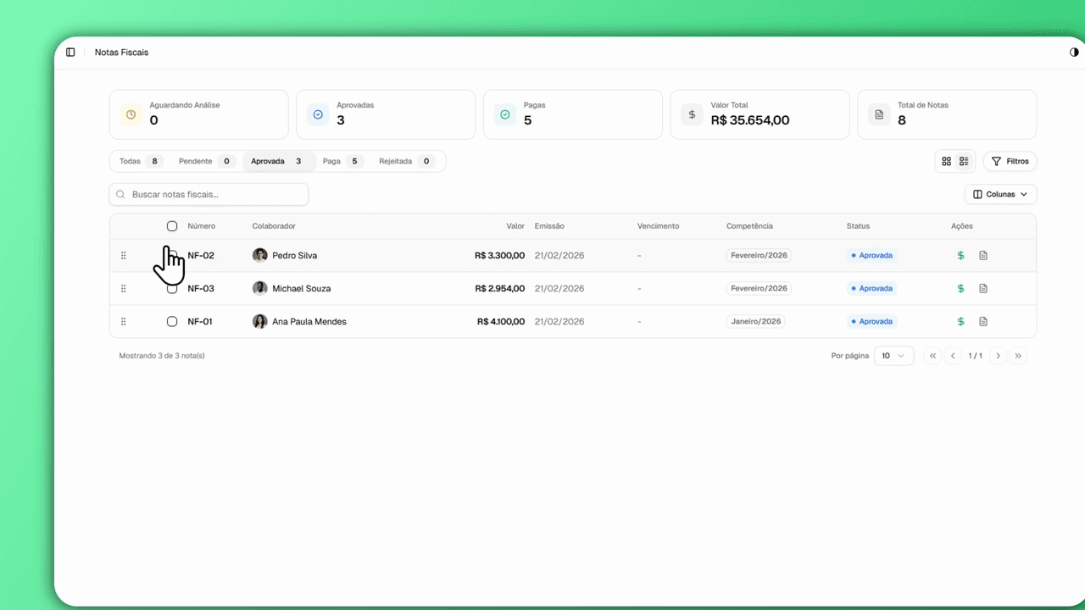Viewport: 1085px width, 610px height.
Task: Select the Aprovada tab
Action: coord(279,161)
